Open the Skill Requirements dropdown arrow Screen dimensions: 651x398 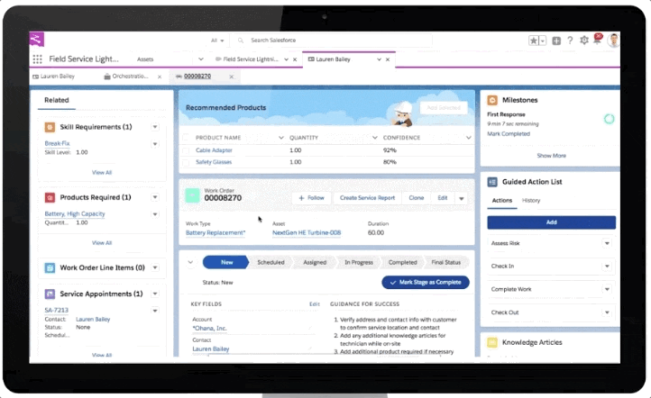point(155,127)
